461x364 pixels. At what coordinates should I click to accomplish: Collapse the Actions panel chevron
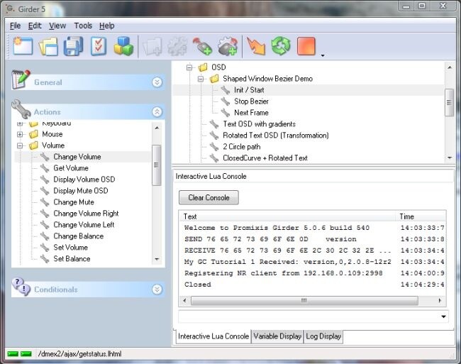(x=157, y=112)
